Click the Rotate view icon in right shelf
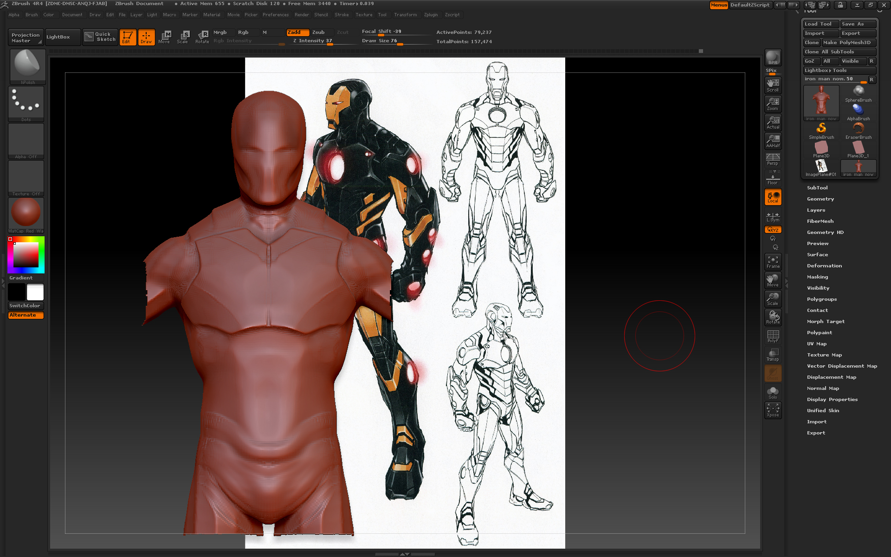891x557 pixels. 773,317
